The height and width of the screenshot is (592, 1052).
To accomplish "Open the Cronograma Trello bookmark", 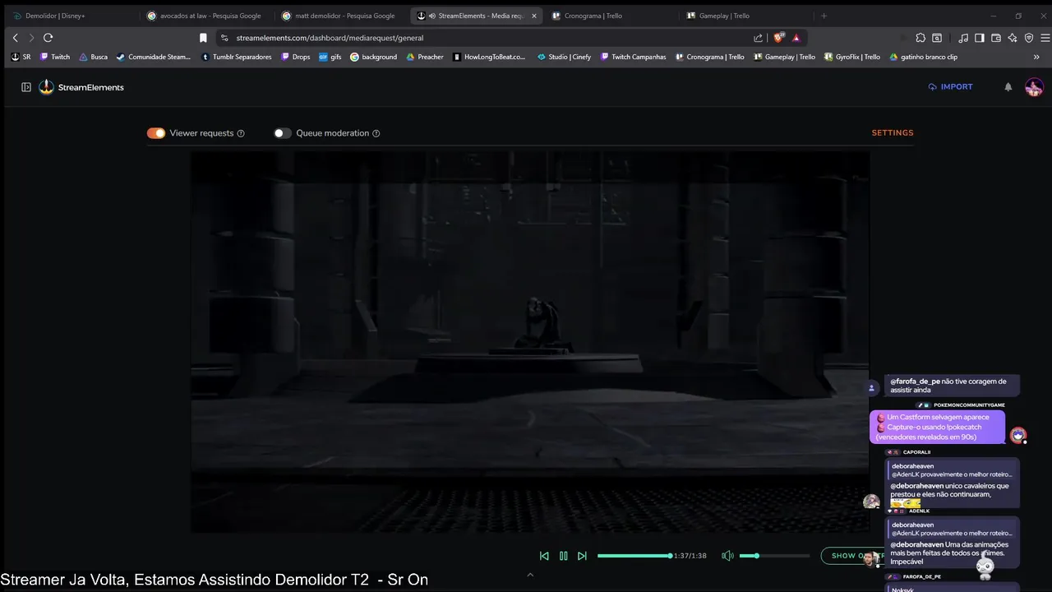I will click(709, 57).
